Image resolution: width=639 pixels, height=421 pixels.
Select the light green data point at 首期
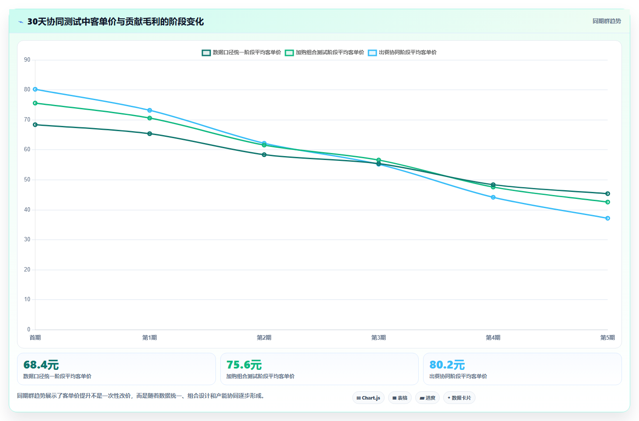(35, 103)
